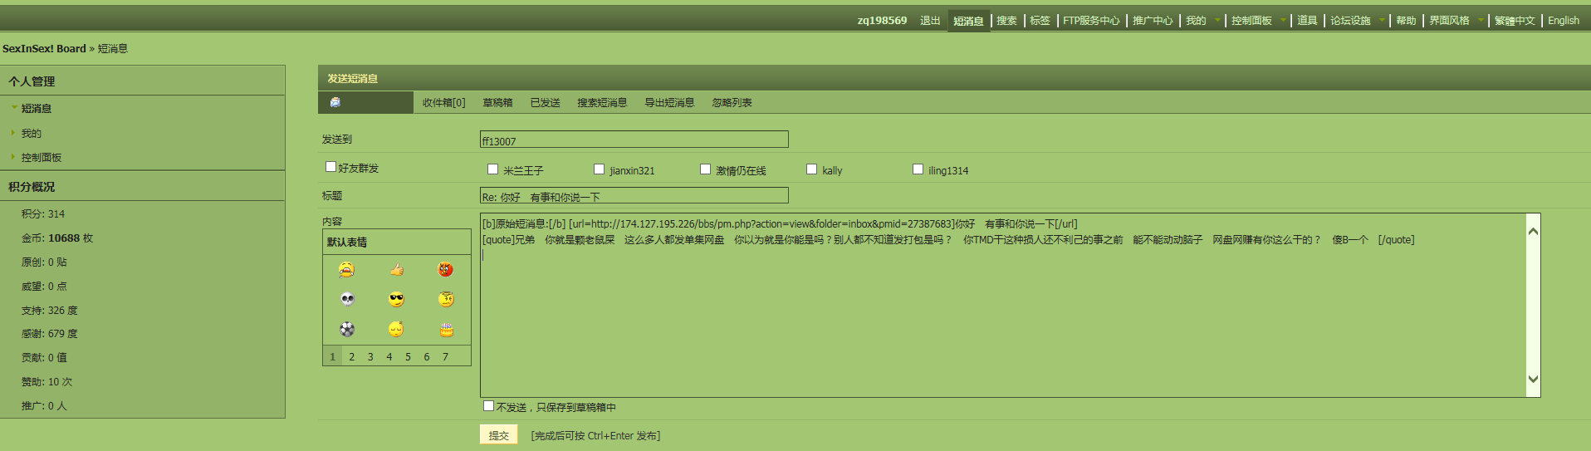Insert the soccer ball emoticon
This screenshot has height=451, width=1591.
(347, 329)
